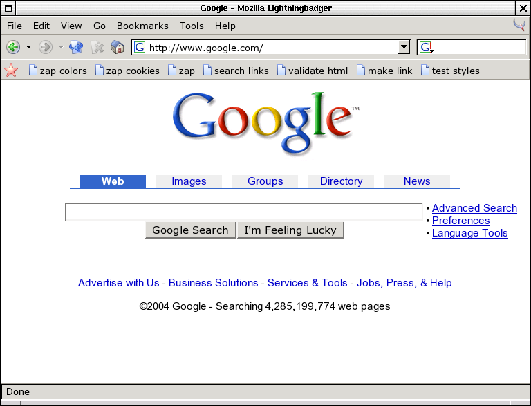The width and height of the screenshot is (531, 406).
Task: Follow the Jobs, Press, & Help link
Action: click(x=404, y=283)
